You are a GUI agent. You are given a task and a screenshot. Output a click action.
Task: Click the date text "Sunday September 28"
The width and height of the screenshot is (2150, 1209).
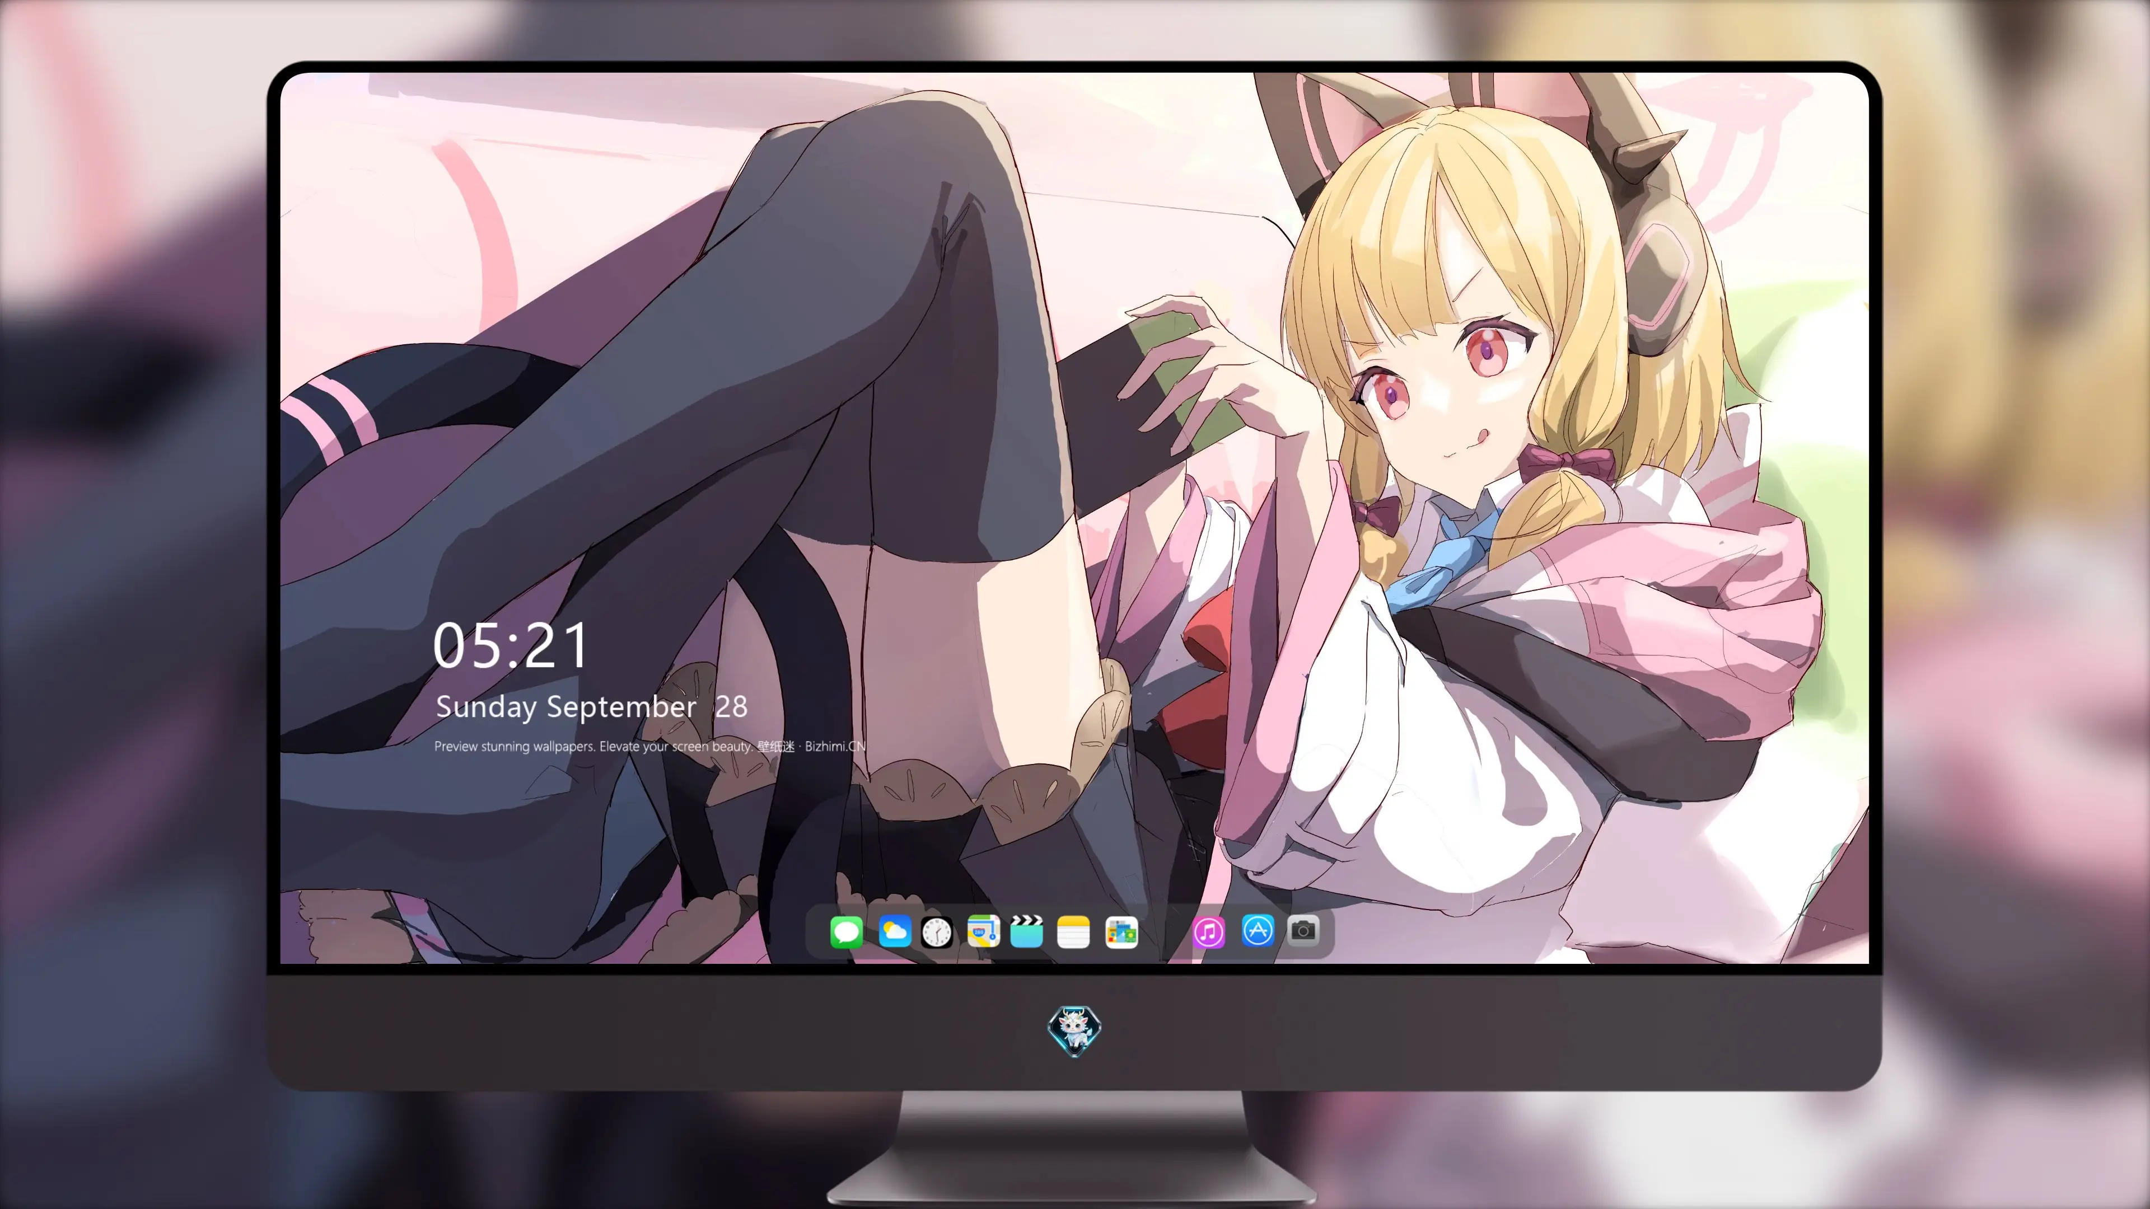(592, 707)
